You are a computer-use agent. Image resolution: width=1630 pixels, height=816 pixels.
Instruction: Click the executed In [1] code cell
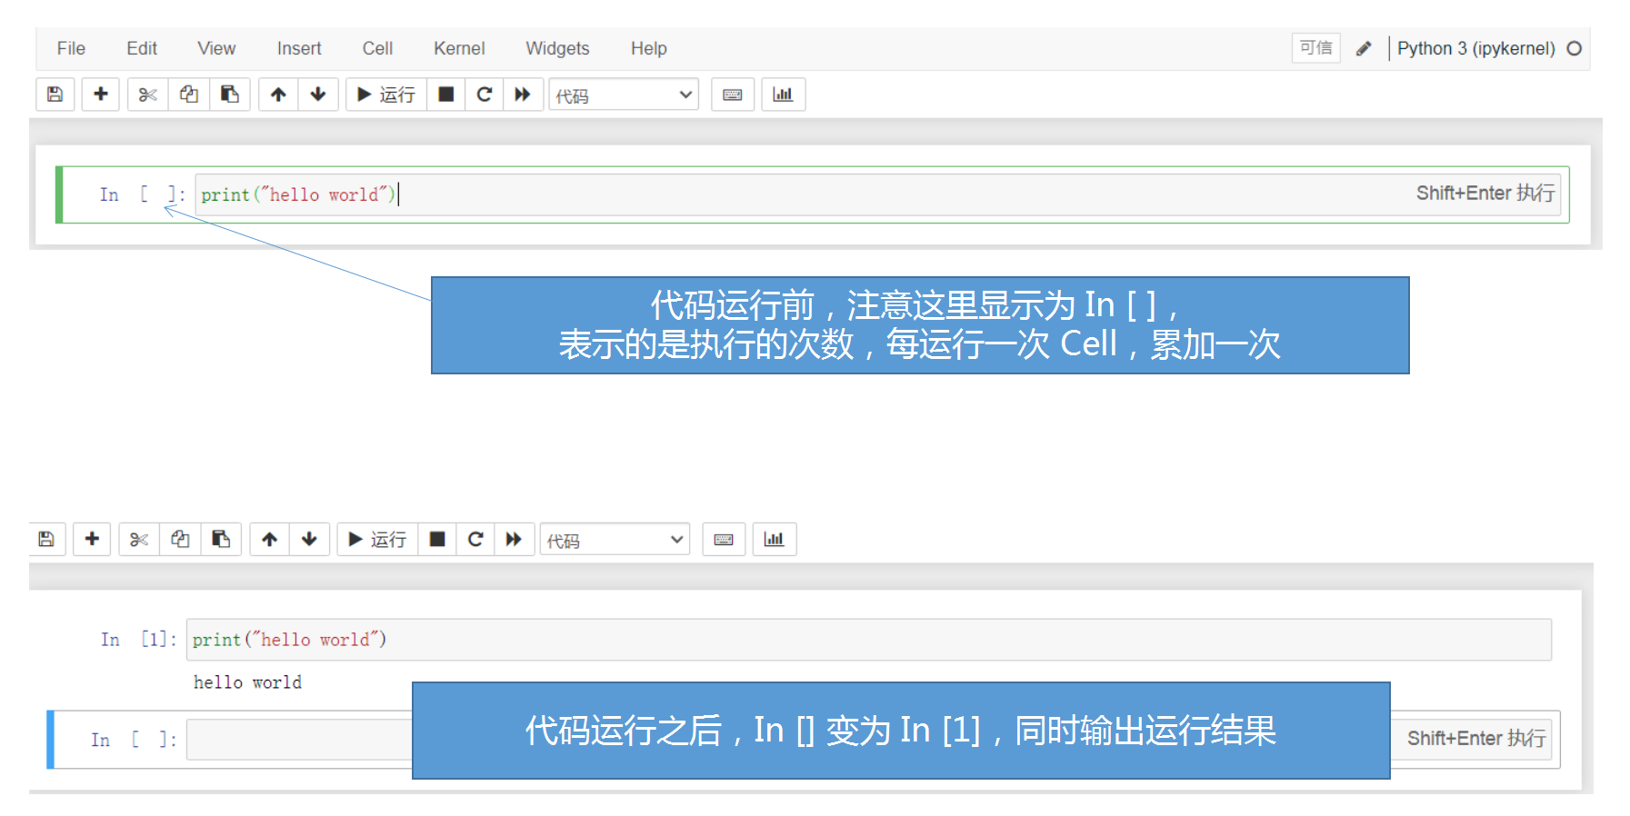pyautogui.click(x=868, y=640)
